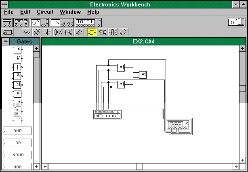Open the Window menu
Viewport: 248px width, 172px height.
70,12
